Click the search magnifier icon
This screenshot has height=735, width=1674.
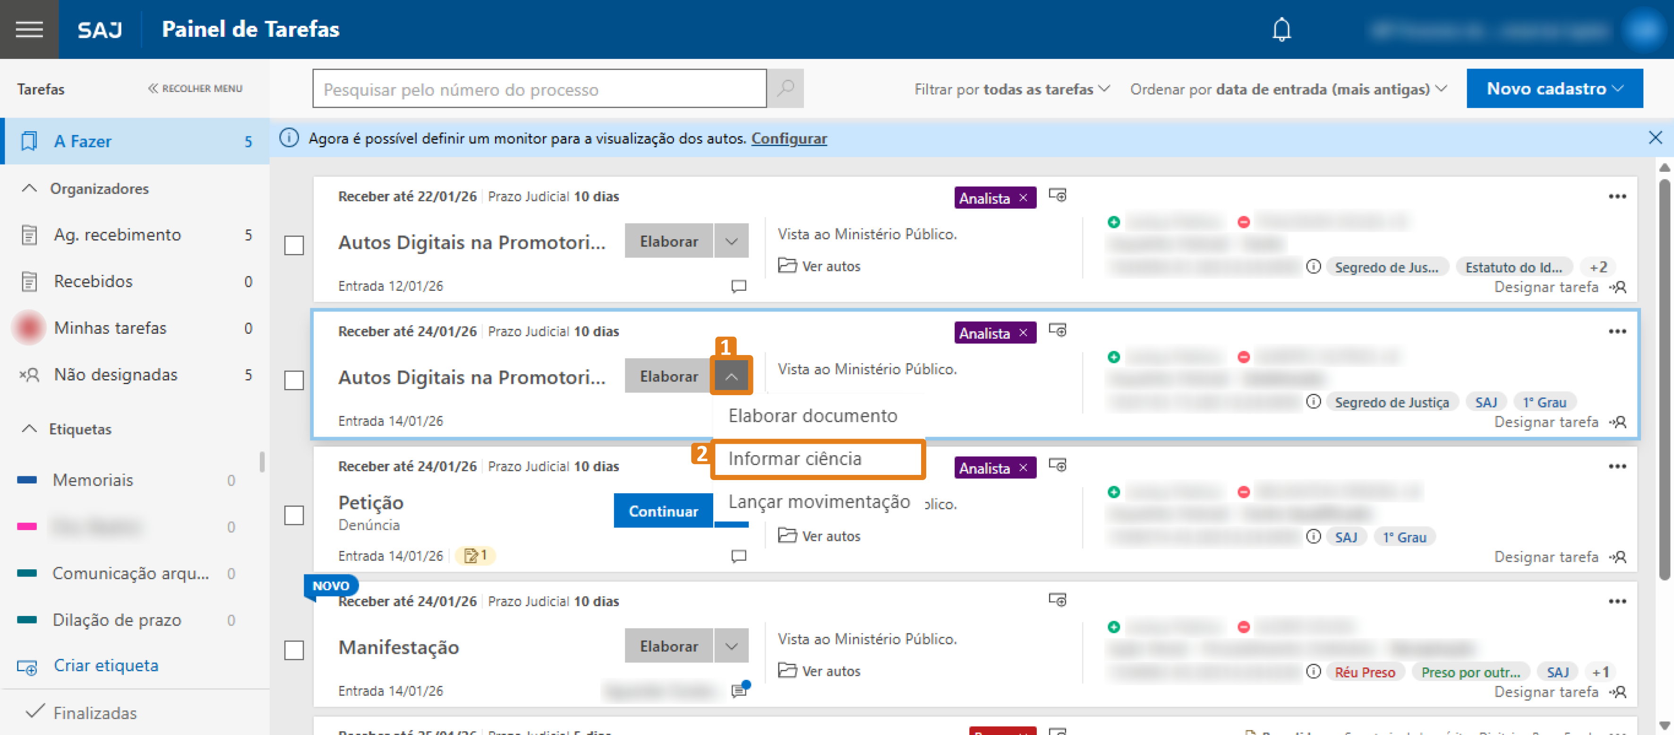point(785,88)
